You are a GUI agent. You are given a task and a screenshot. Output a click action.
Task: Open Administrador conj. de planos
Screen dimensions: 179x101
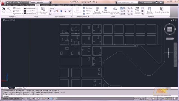tap(115, 11)
